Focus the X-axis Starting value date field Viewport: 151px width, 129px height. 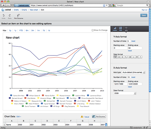121,84
